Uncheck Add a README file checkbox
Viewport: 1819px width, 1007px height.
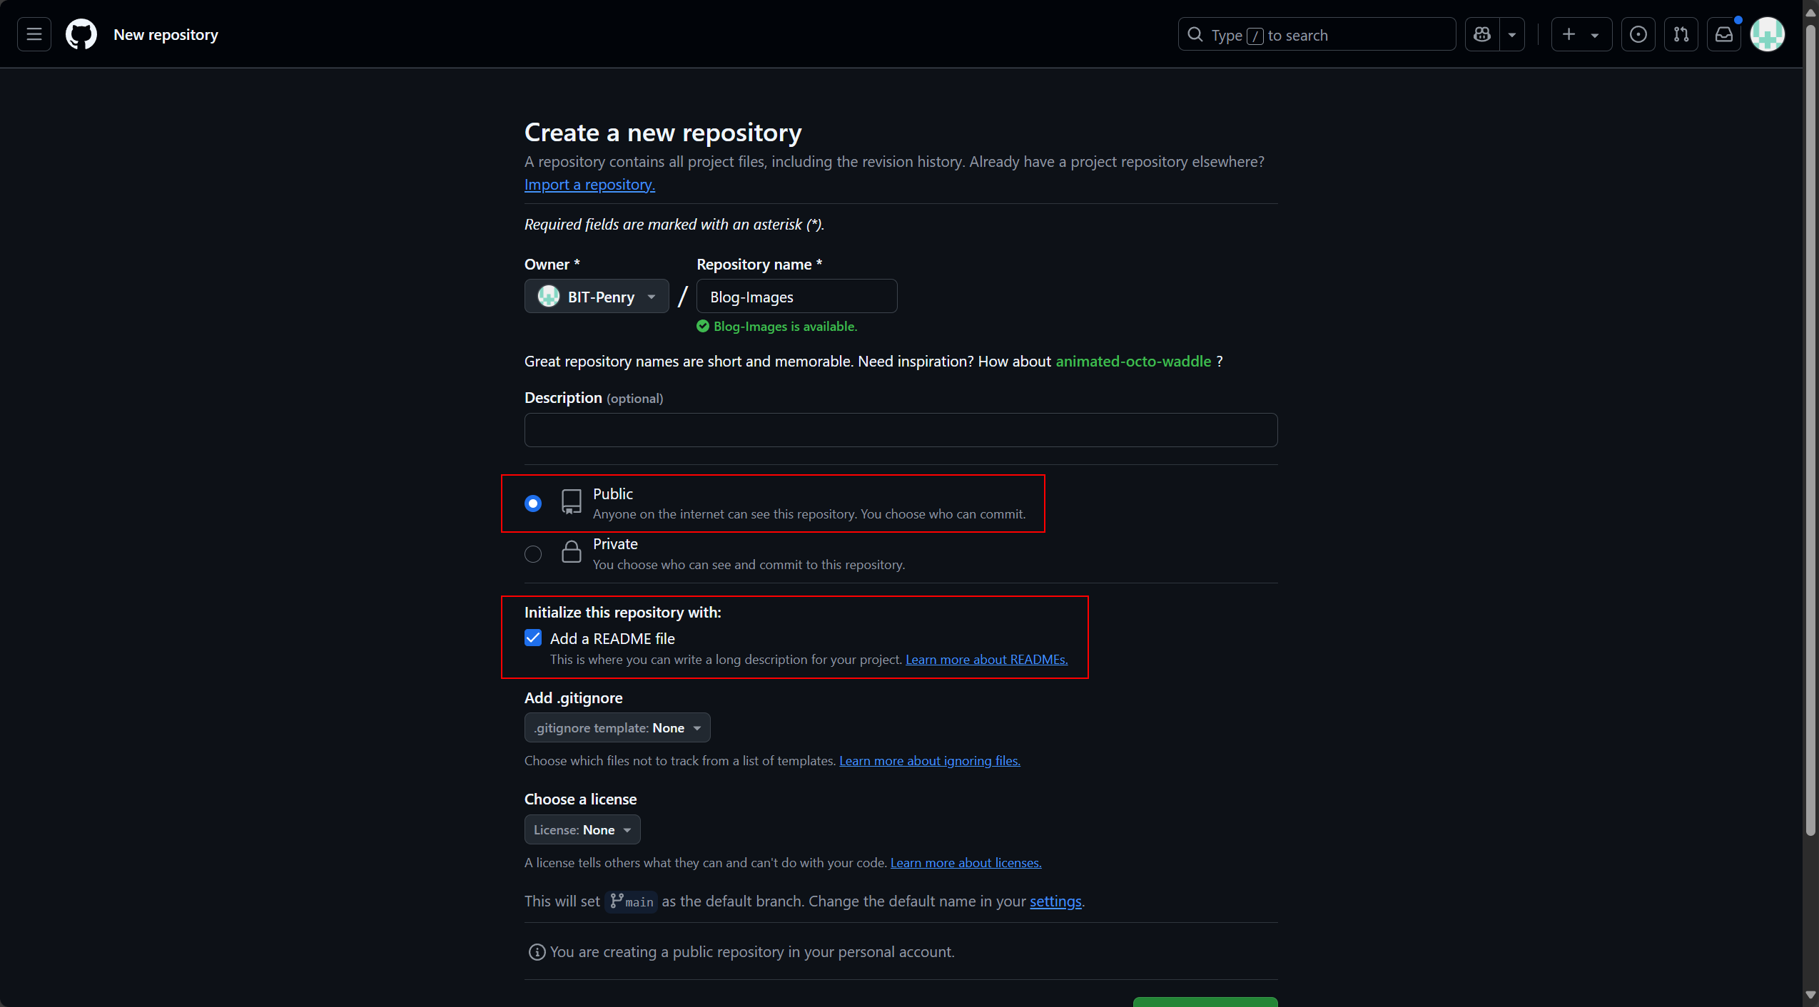click(x=533, y=638)
